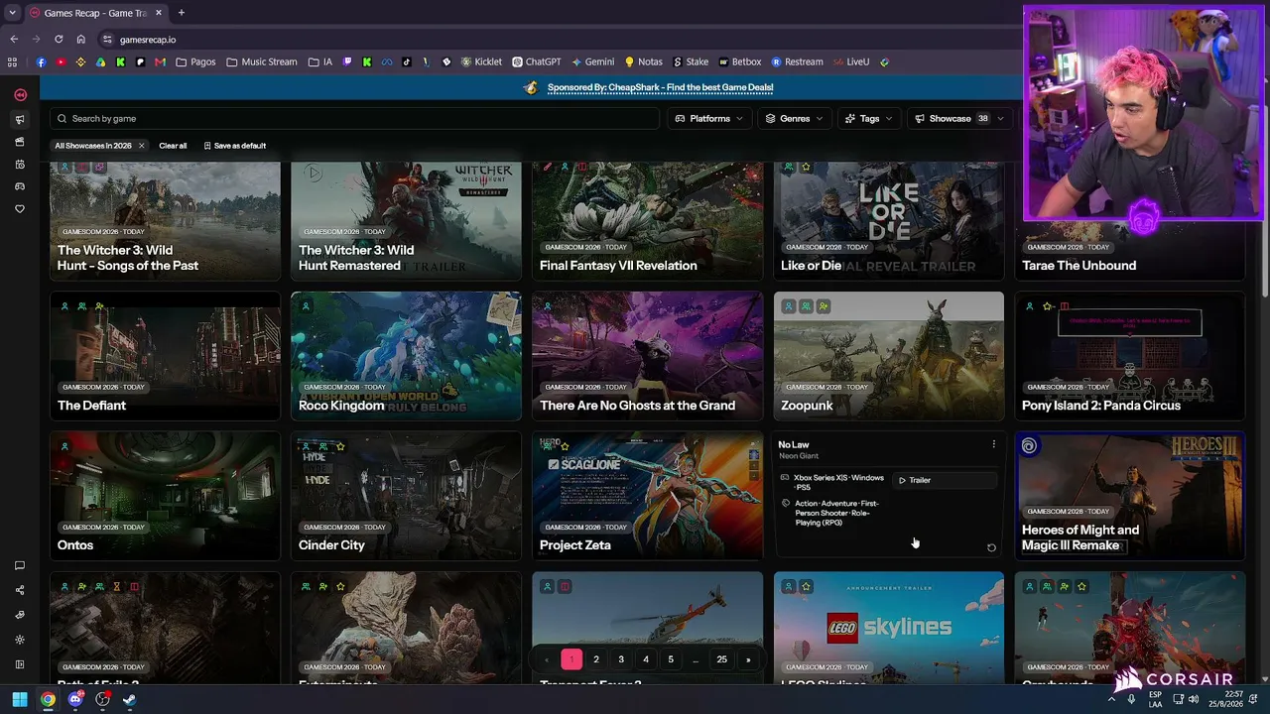Open the wishlist heart sidebar icon
1270x714 pixels.
[20, 209]
